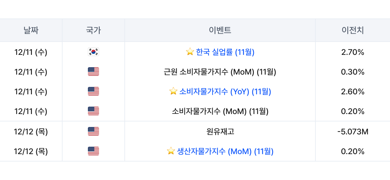Open the 소비자물가지수 (YoY) (11월) link
The width and height of the screenshot is (390, 180).
tap(225, 92)
